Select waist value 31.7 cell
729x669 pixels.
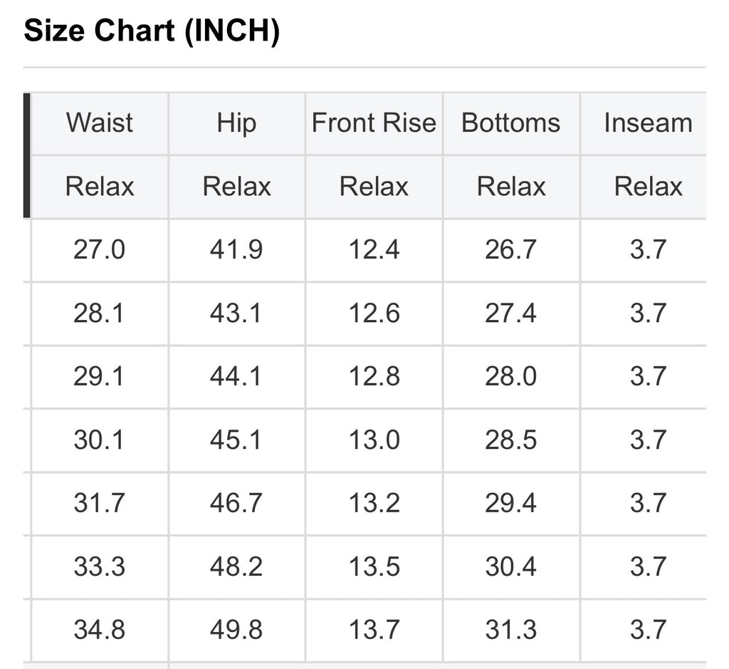pos(100,504)
